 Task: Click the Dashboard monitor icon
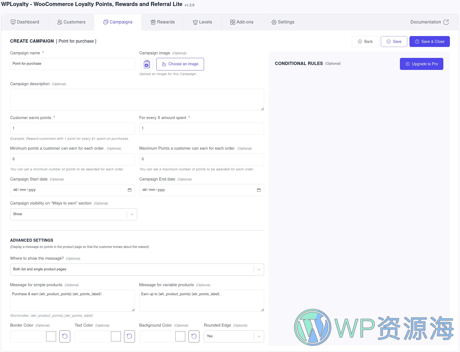click(13, 22)
